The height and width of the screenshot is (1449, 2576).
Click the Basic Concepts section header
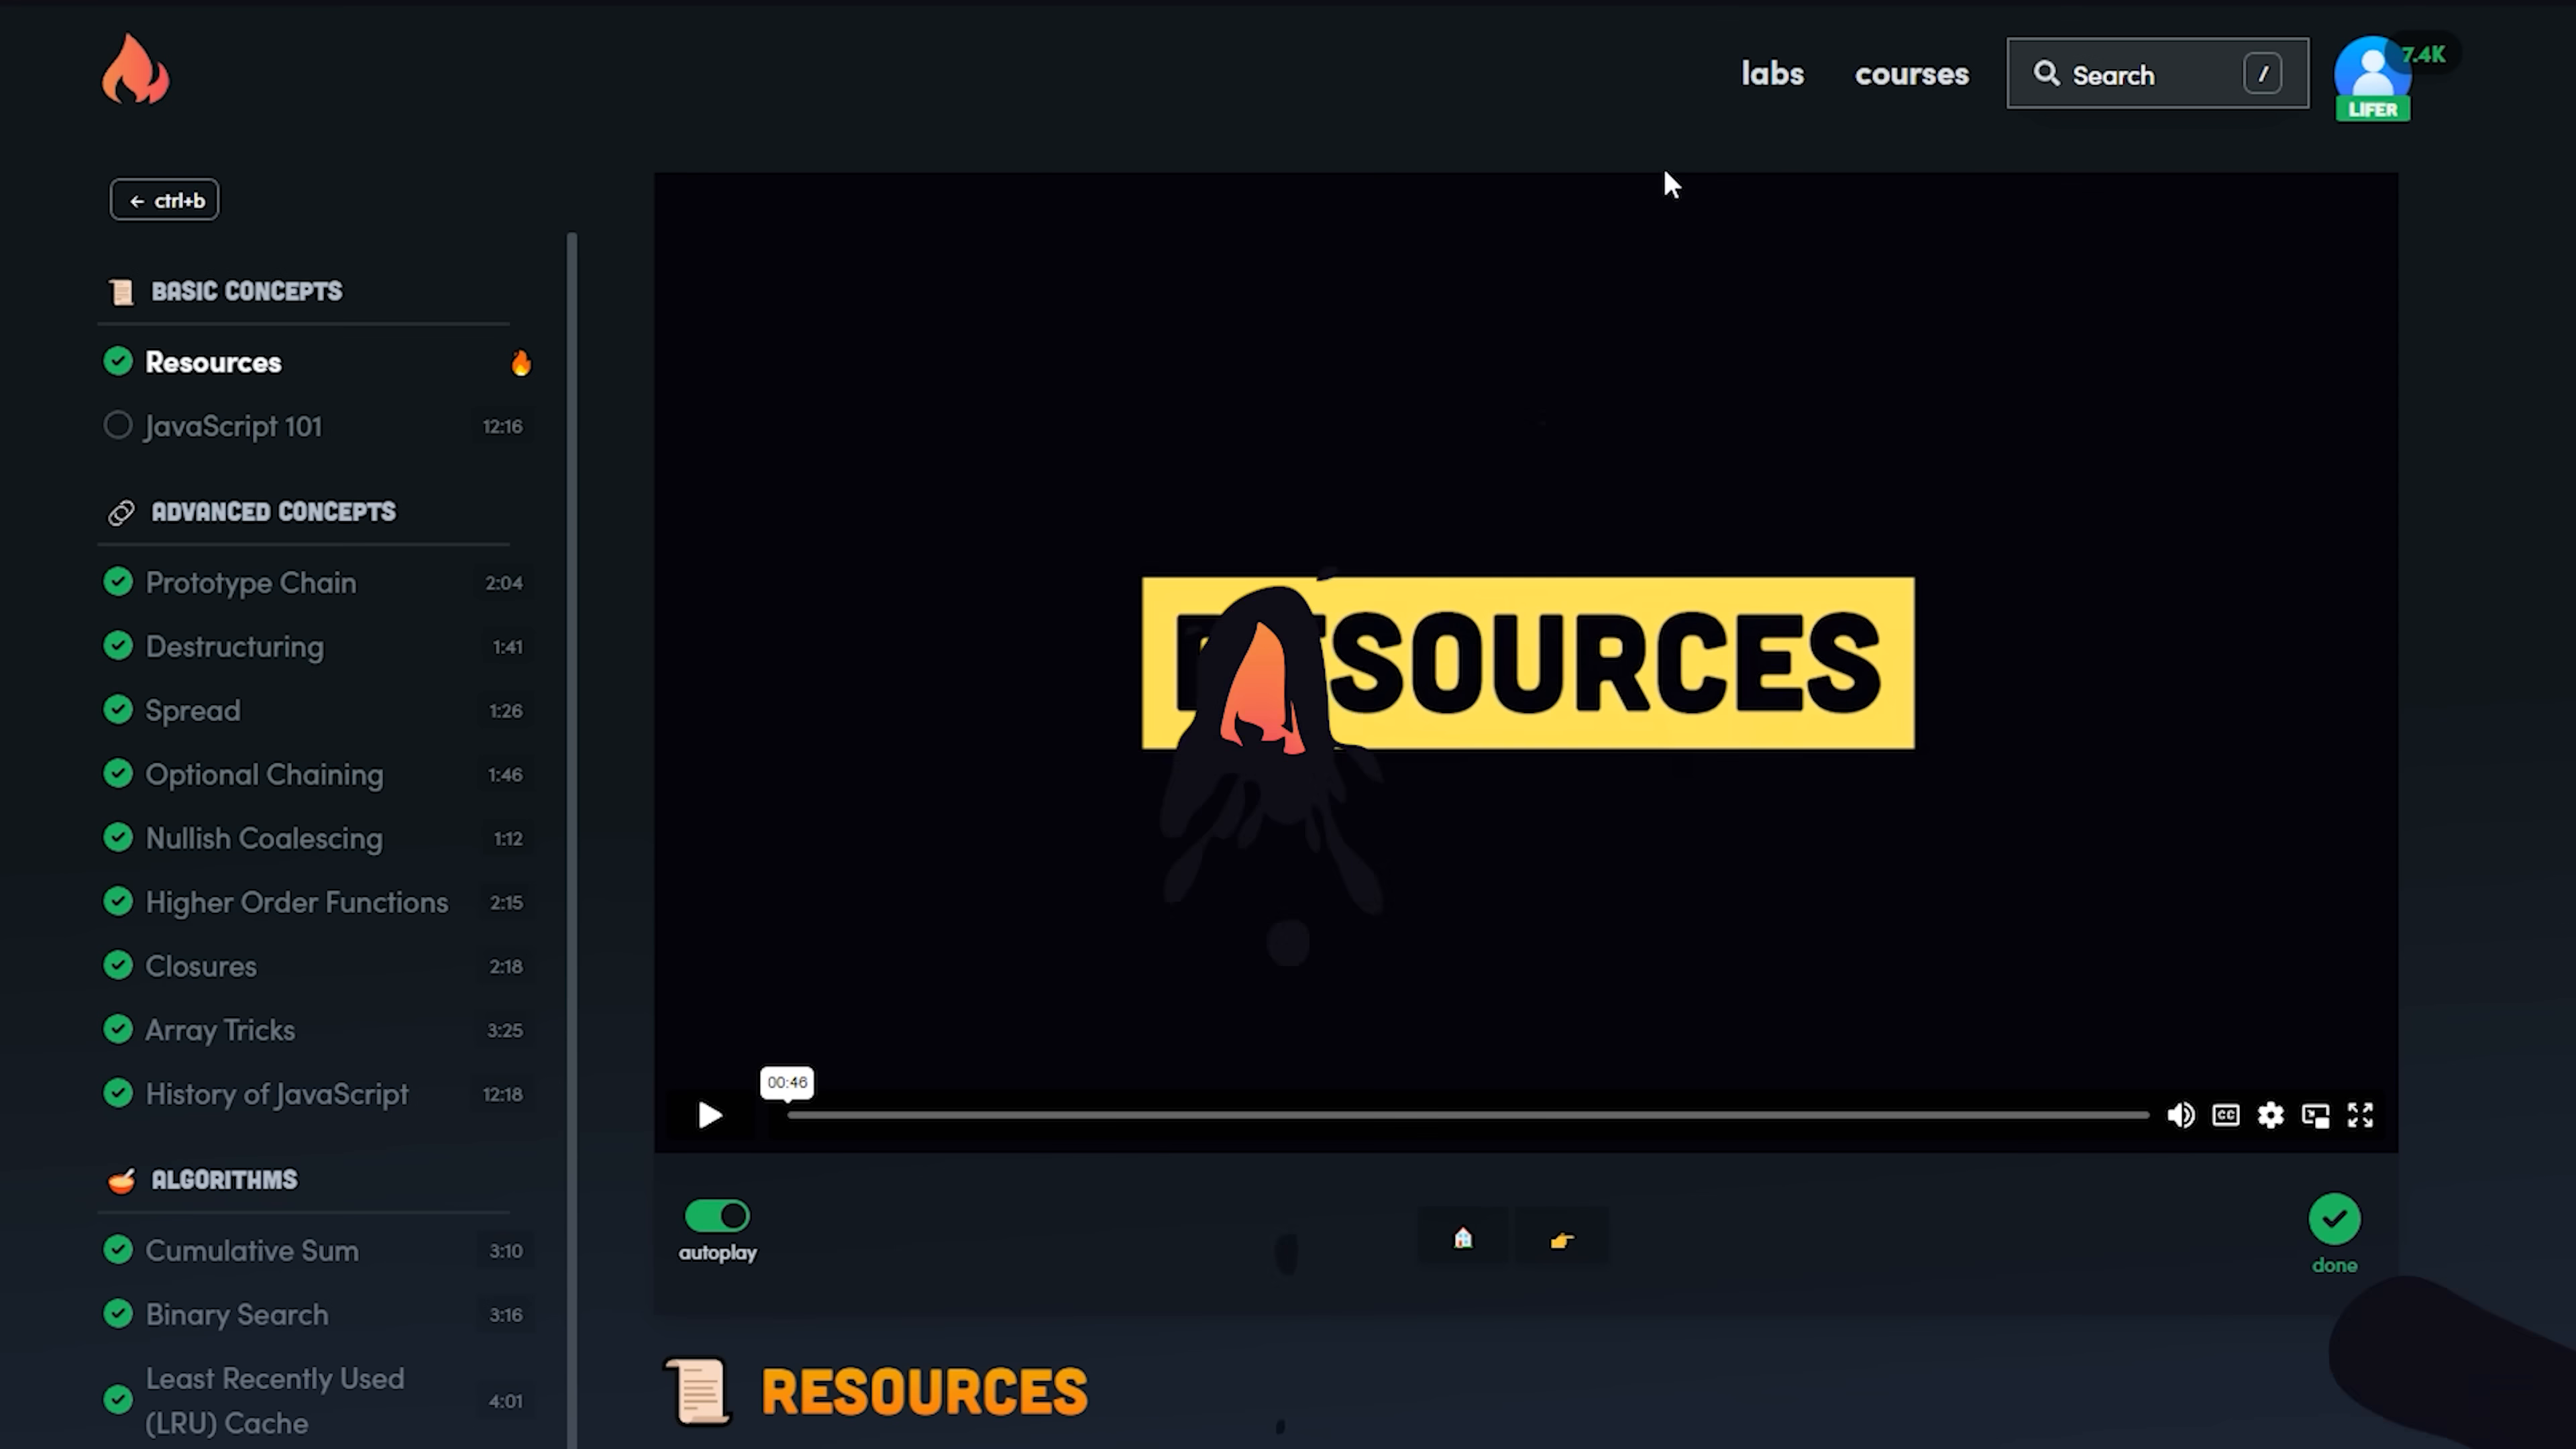246,291
